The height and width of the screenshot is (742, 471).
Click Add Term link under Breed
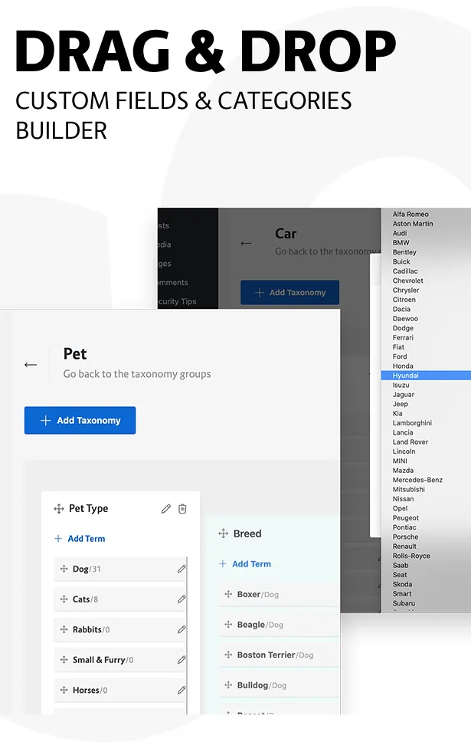click(245, 564)
